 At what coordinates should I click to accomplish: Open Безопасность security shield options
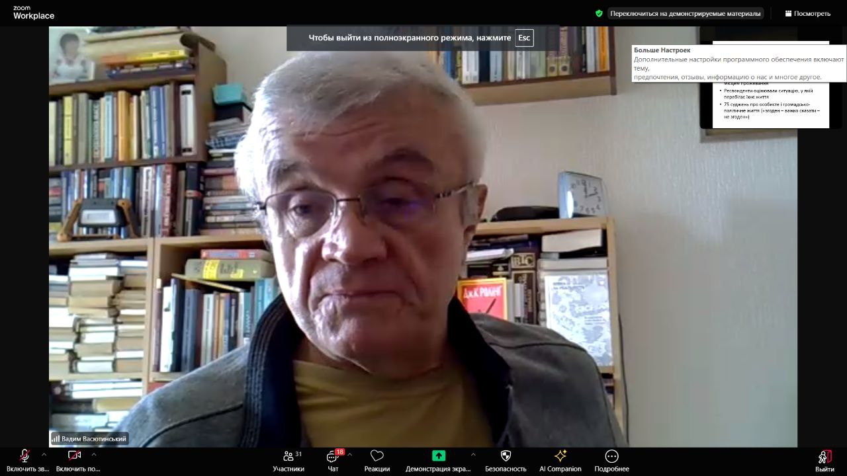506,459
